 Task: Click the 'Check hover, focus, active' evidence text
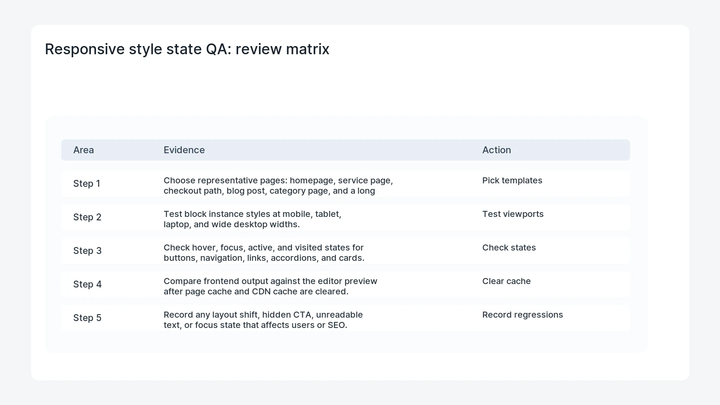(x=264, y=253)
